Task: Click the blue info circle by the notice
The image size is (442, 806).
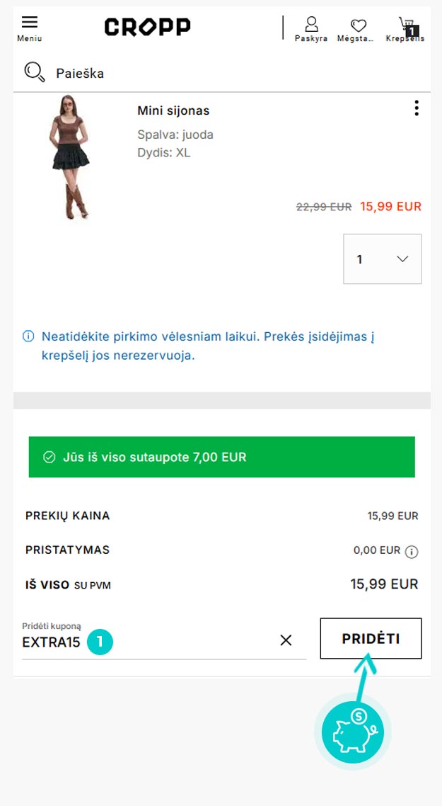Action: (28, 336)
